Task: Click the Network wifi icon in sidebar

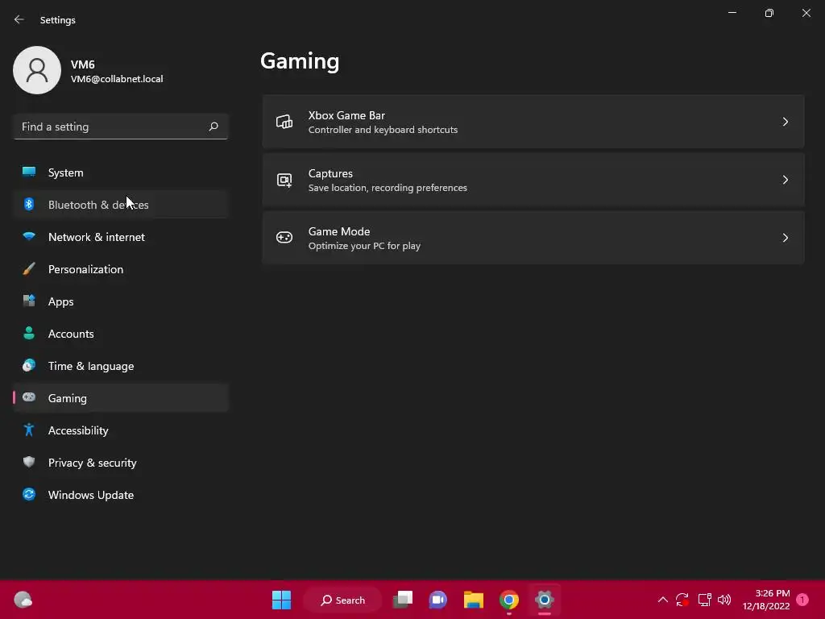Action: pyautogui.click(x=29, y=236)
